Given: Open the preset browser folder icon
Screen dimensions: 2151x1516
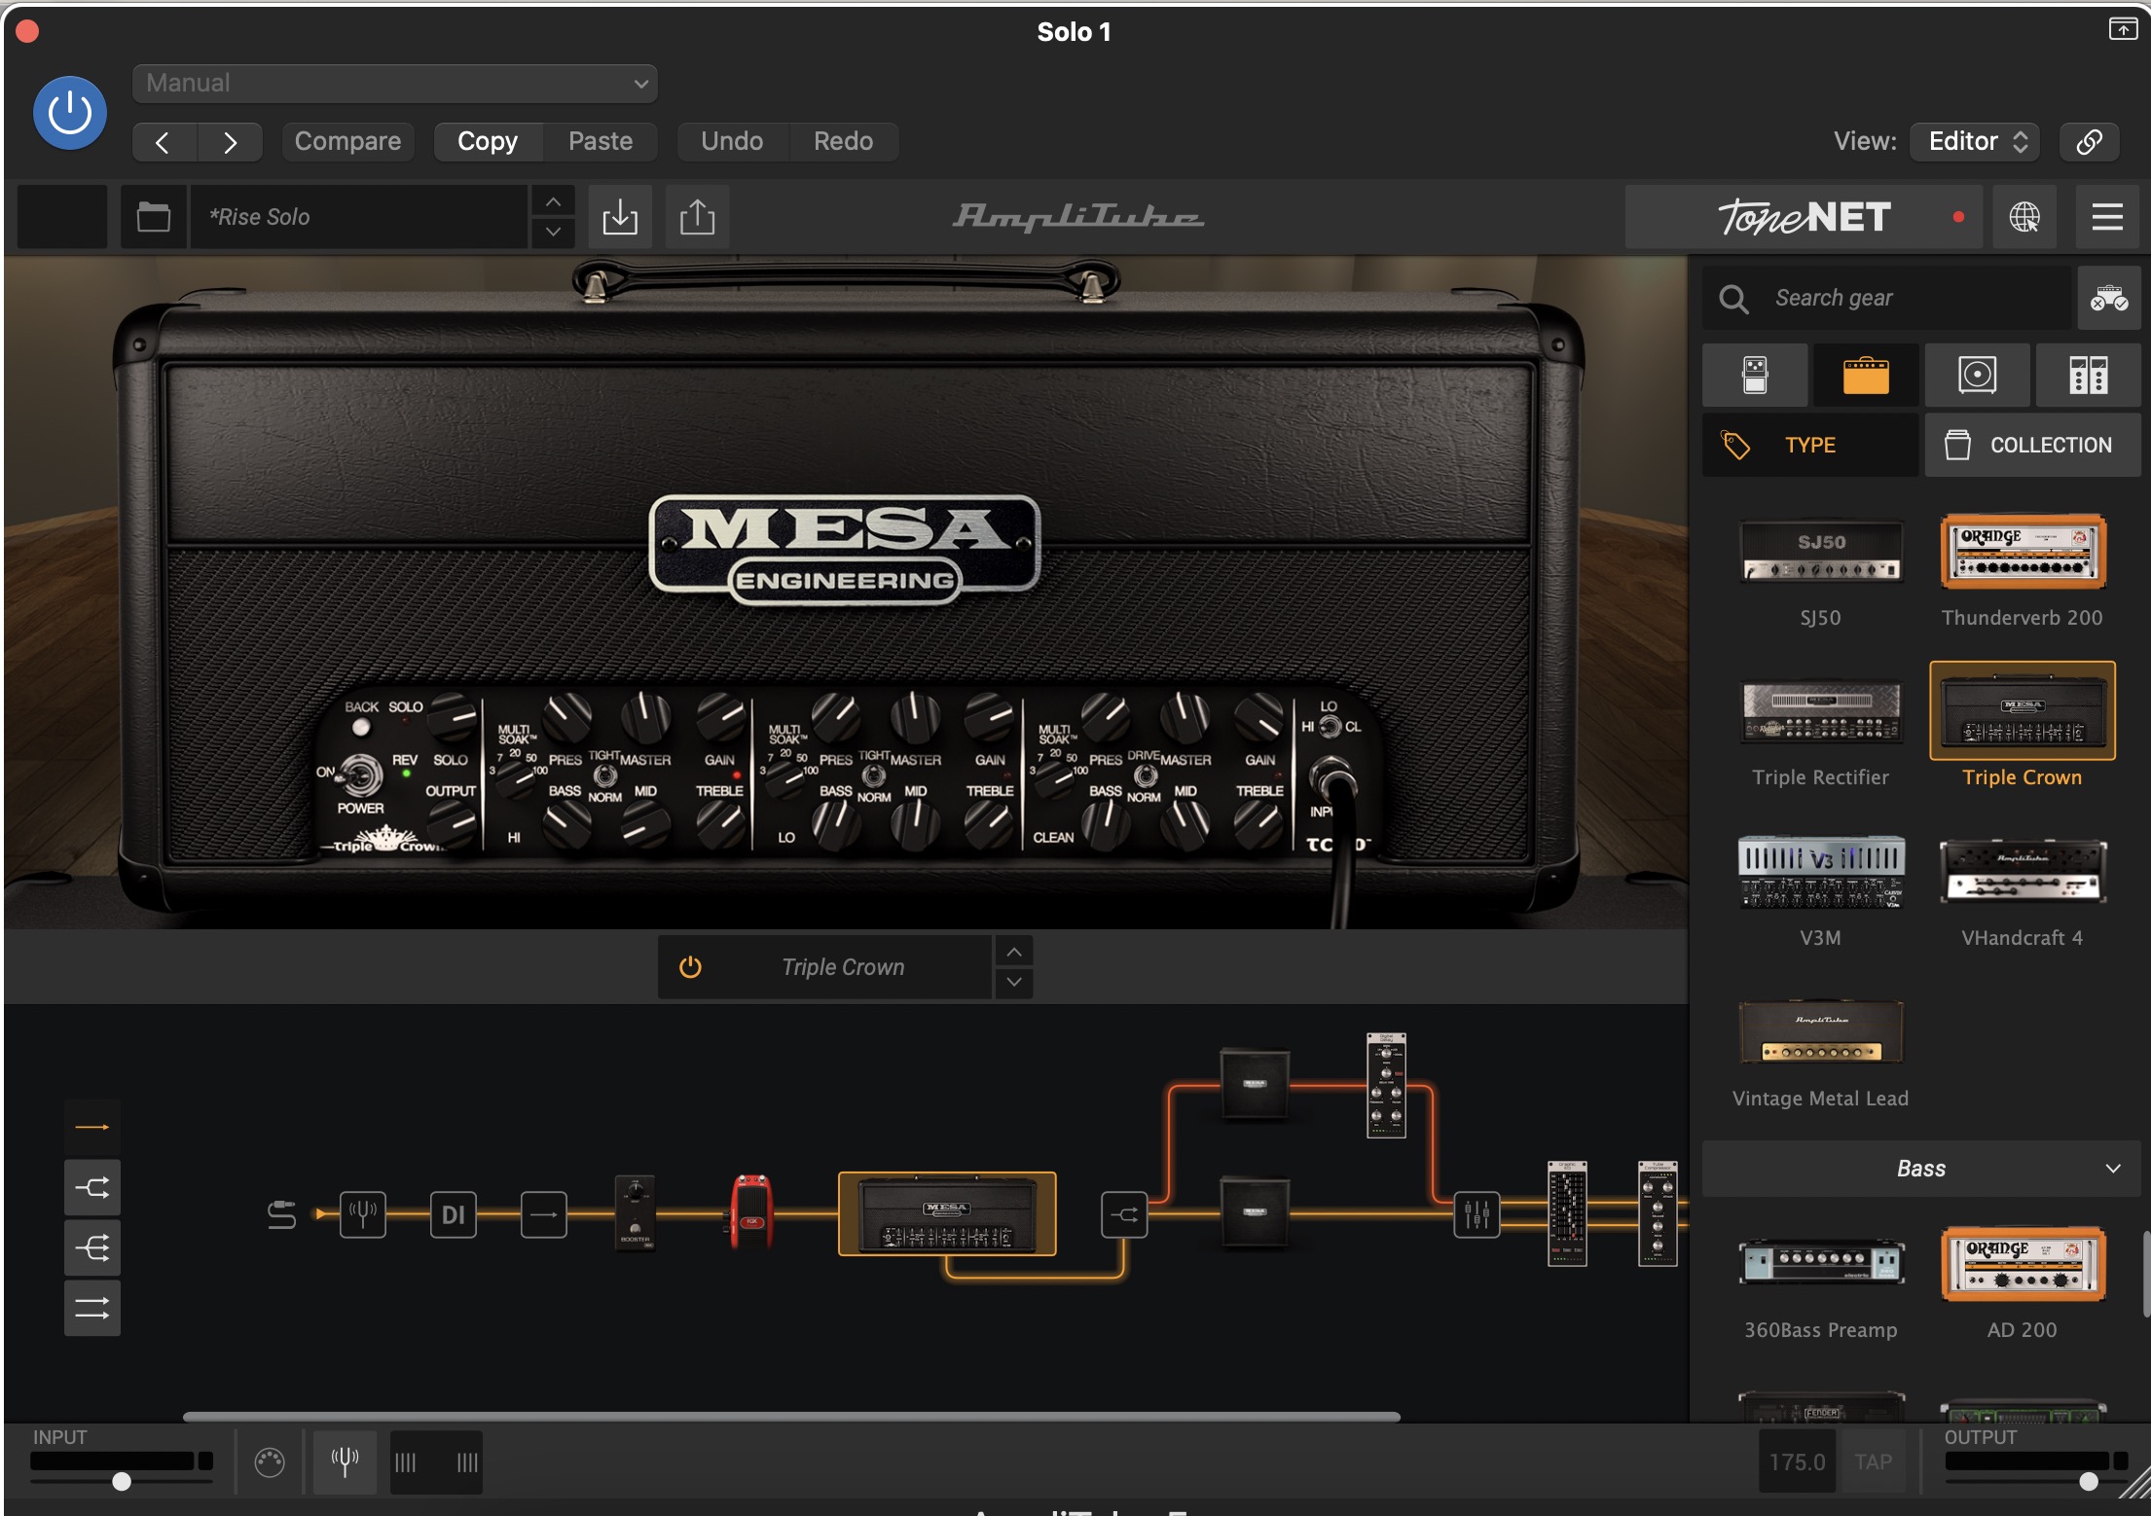Looking at the screenshot, I should point(153,216).
